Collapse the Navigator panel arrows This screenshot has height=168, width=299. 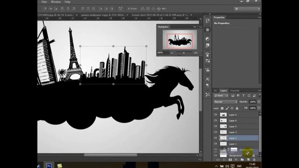[195, 27]
